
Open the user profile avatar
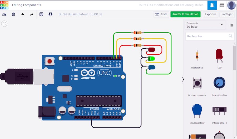click(x=231, y=5)
